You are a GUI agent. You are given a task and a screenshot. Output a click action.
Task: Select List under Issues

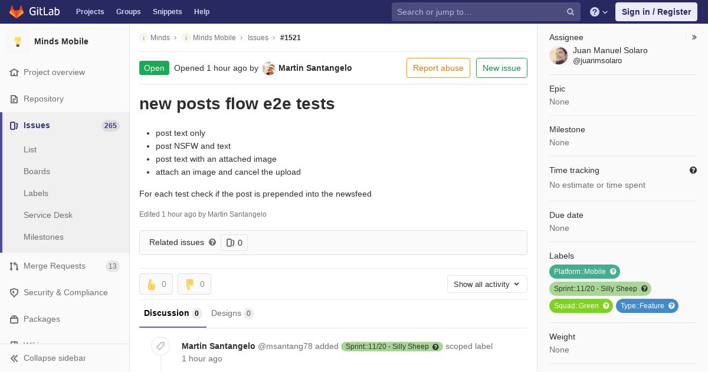(x=30, y=149)
